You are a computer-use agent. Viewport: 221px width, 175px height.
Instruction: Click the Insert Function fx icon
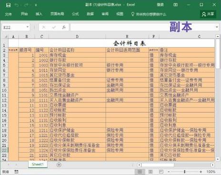(64, 27)
